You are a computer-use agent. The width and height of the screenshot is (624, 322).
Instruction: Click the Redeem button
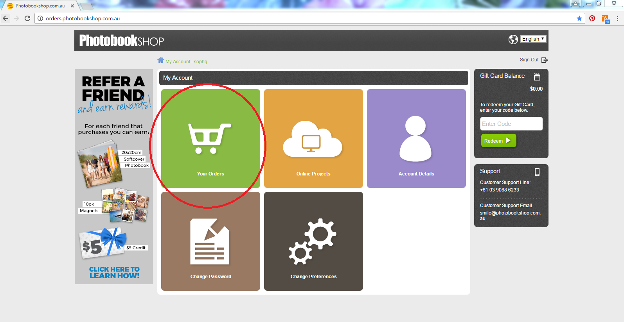point(498,141)
